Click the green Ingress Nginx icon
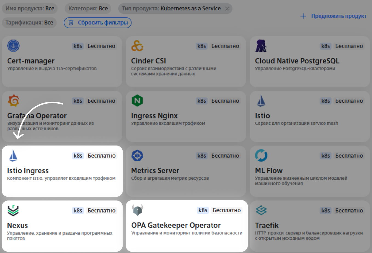 point(137,101)
